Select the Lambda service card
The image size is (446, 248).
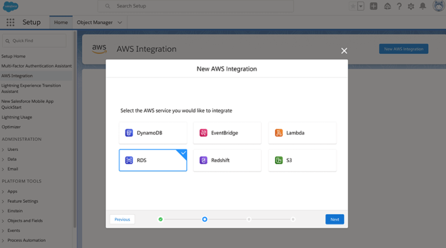point(302,133)
